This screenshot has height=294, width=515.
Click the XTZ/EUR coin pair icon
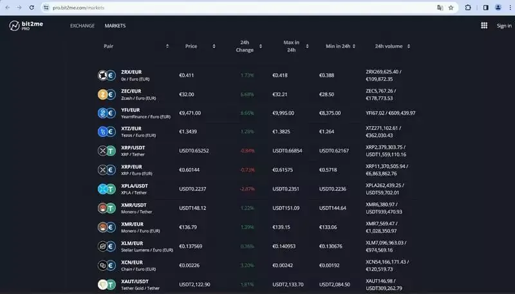click(x=107, y=132)
